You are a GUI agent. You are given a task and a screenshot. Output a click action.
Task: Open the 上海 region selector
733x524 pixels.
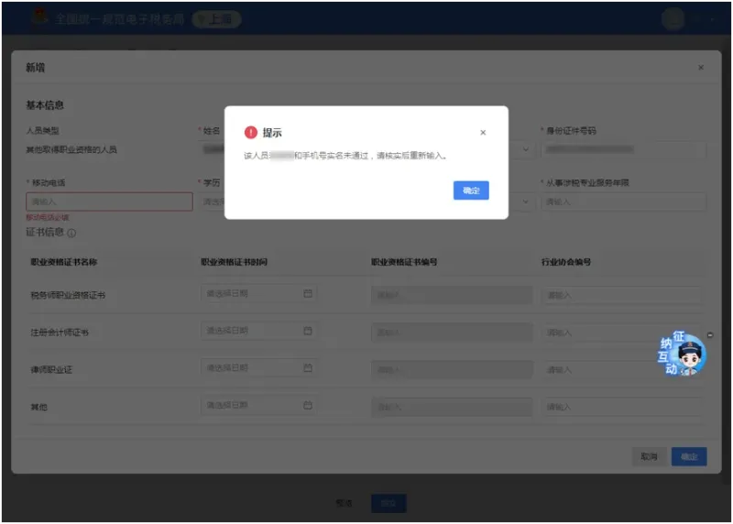click(217, 19)
